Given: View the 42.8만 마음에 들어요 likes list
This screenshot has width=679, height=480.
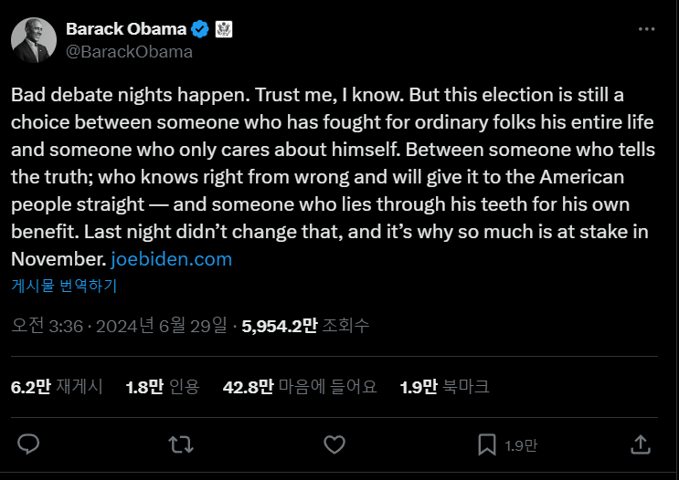Looking at the screenshot, I should [x=300, y=386].
